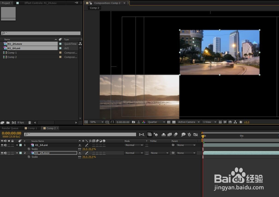
Task: Toggle video eye for 41_24.mov layer
Action: coord(2,153)
